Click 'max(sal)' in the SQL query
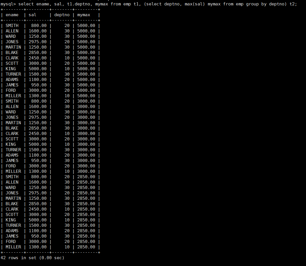306x266 pixels. point(195,4)
